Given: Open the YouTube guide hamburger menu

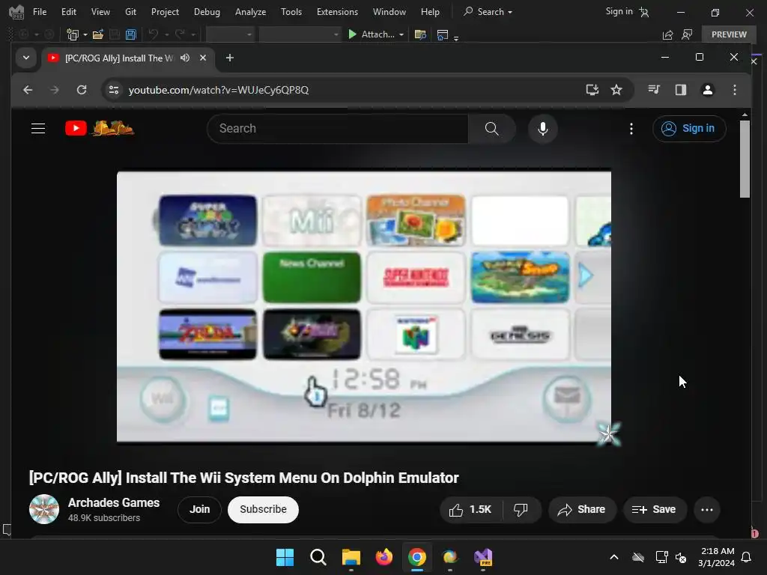Looking at the screenshot, I should [38, 128].
